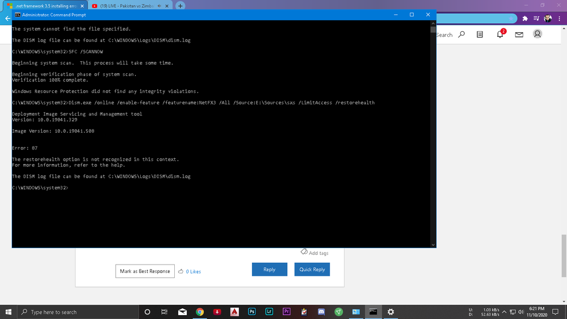The image size is (567, 319).
Task: Open Task View on taskbar
Action: click(x=164, y=312)
